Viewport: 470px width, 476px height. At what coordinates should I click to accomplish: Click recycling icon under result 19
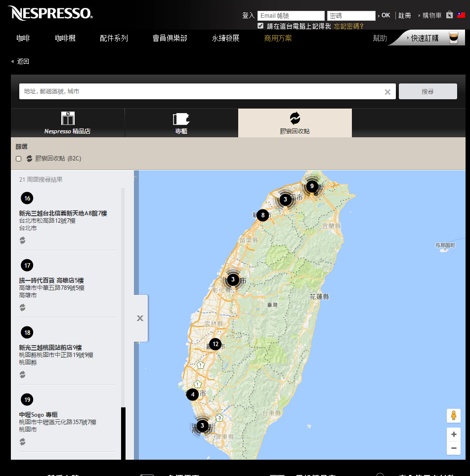click(22, 442)
